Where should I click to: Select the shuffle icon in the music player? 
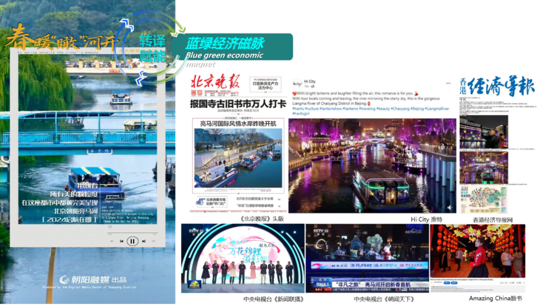tap(112, 241)
